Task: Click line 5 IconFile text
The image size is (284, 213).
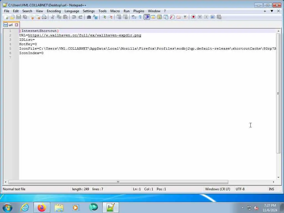Action: point(148,49)
